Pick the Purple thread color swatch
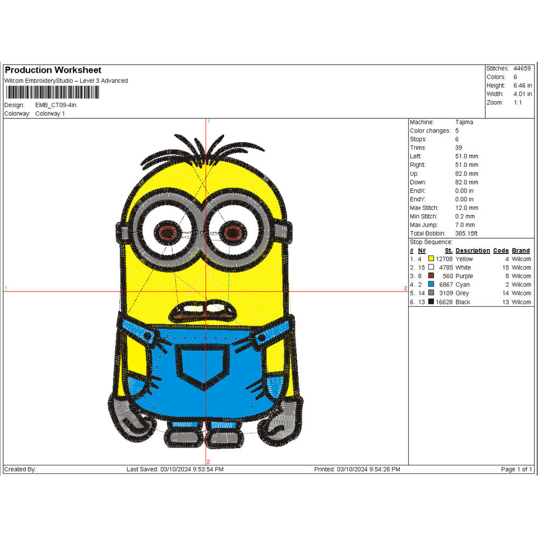Screen dimensions: 538x538 [431, 276]
